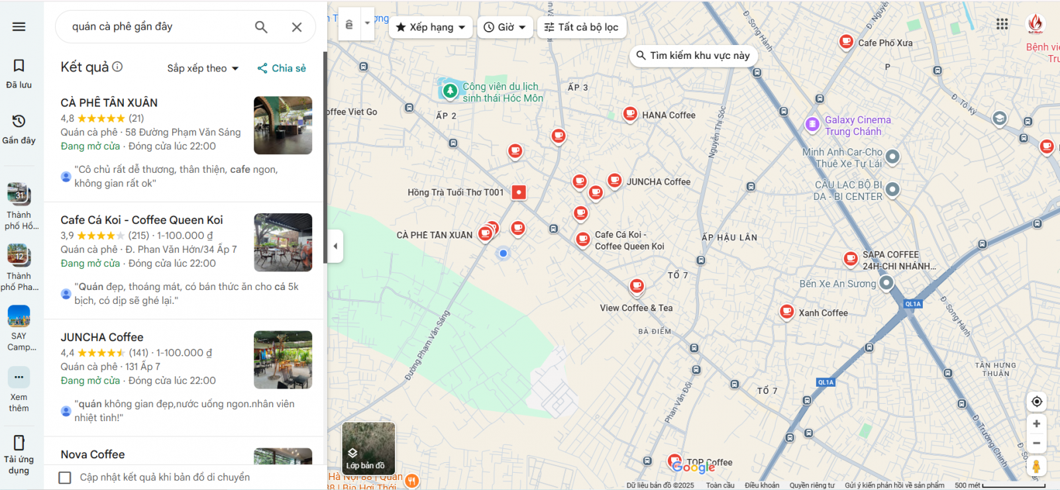Open Cafe Cá Koi - Coffee Queen Koi result
Viewport: 1060px width, 490px height.
point(142,220)
